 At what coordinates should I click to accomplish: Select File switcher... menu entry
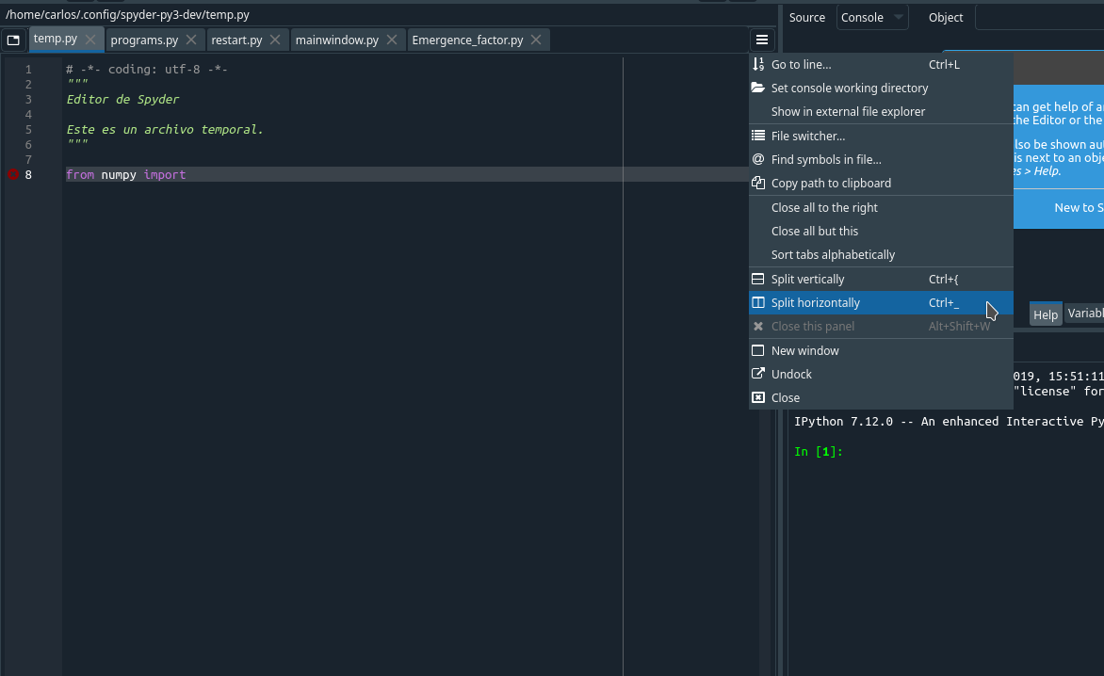[x=881, y=136]
